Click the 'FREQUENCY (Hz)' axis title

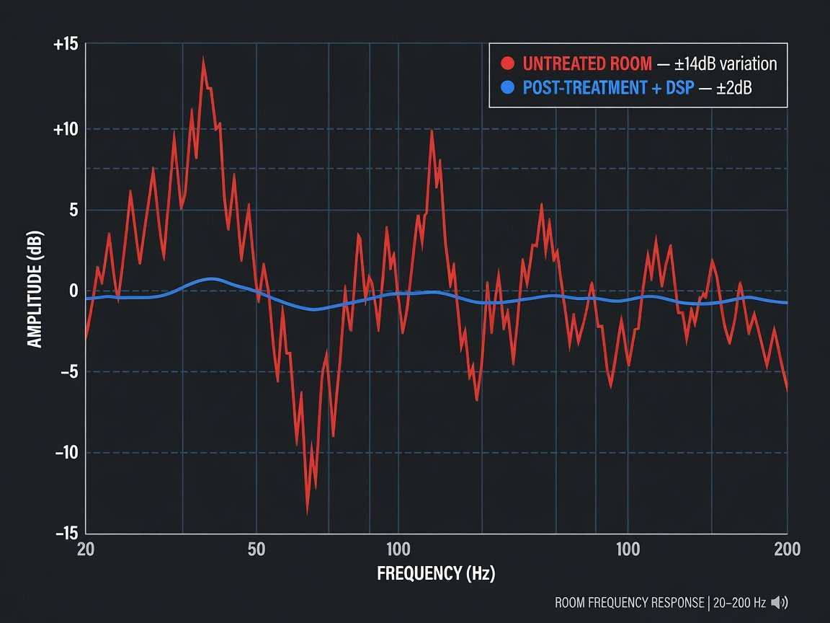click(436, 573)
